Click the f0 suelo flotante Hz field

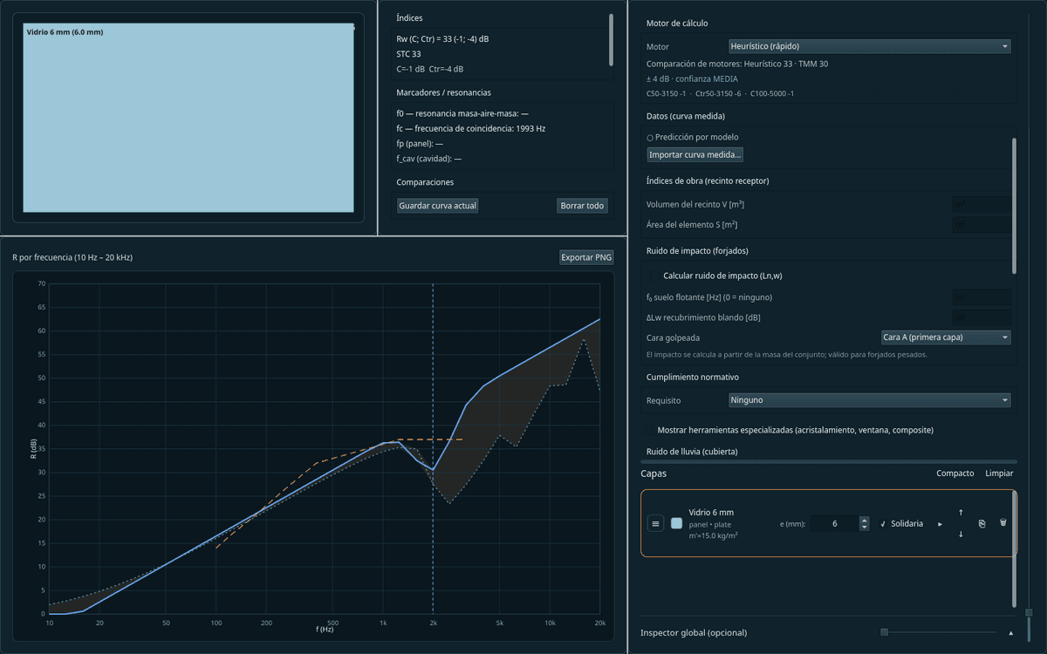tap(982, 297)
